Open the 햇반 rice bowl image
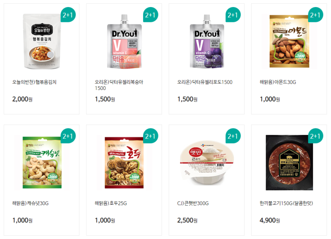The image size is (331, 239). coord(206,163)
